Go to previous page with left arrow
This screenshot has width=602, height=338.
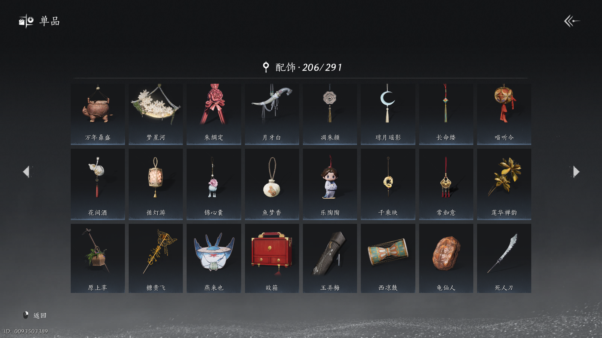click(26, 172)
